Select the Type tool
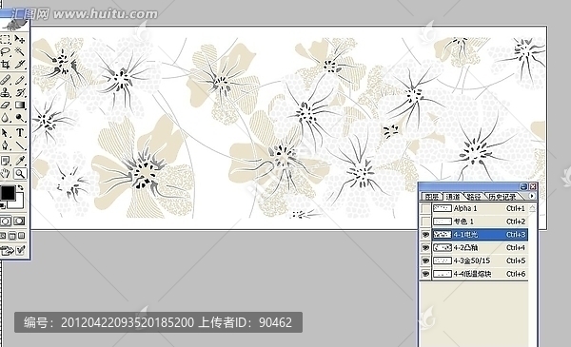Viewport: 571px width, 347px height. (20, 132)
